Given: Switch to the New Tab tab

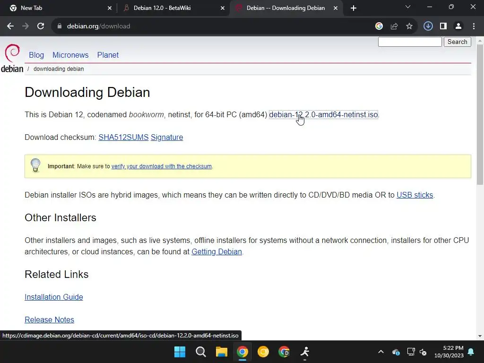Looking at the screenshot, I should point(58,8).
